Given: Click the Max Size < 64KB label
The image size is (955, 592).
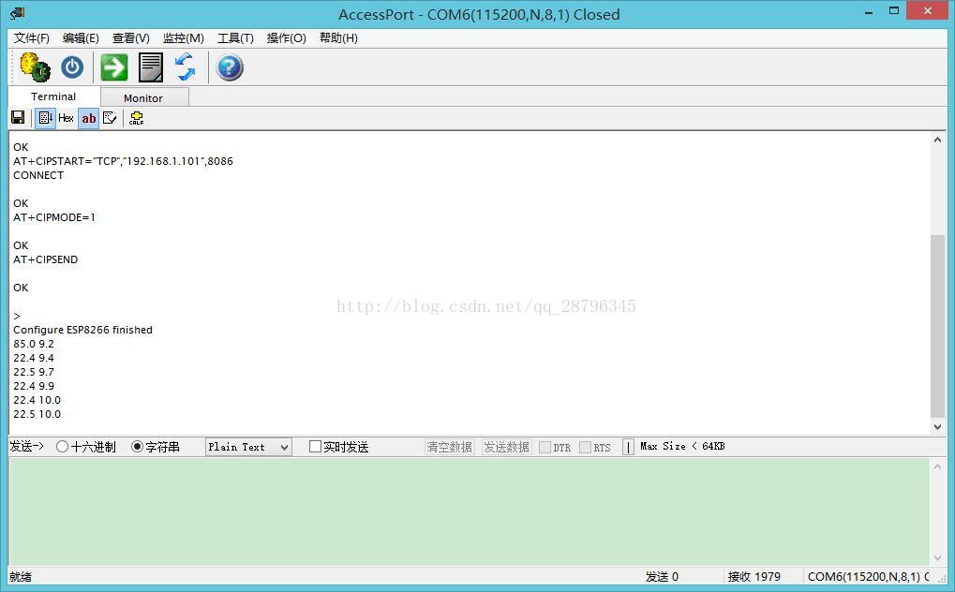Looking at the screenshot, I should click(x=682, y=447).
